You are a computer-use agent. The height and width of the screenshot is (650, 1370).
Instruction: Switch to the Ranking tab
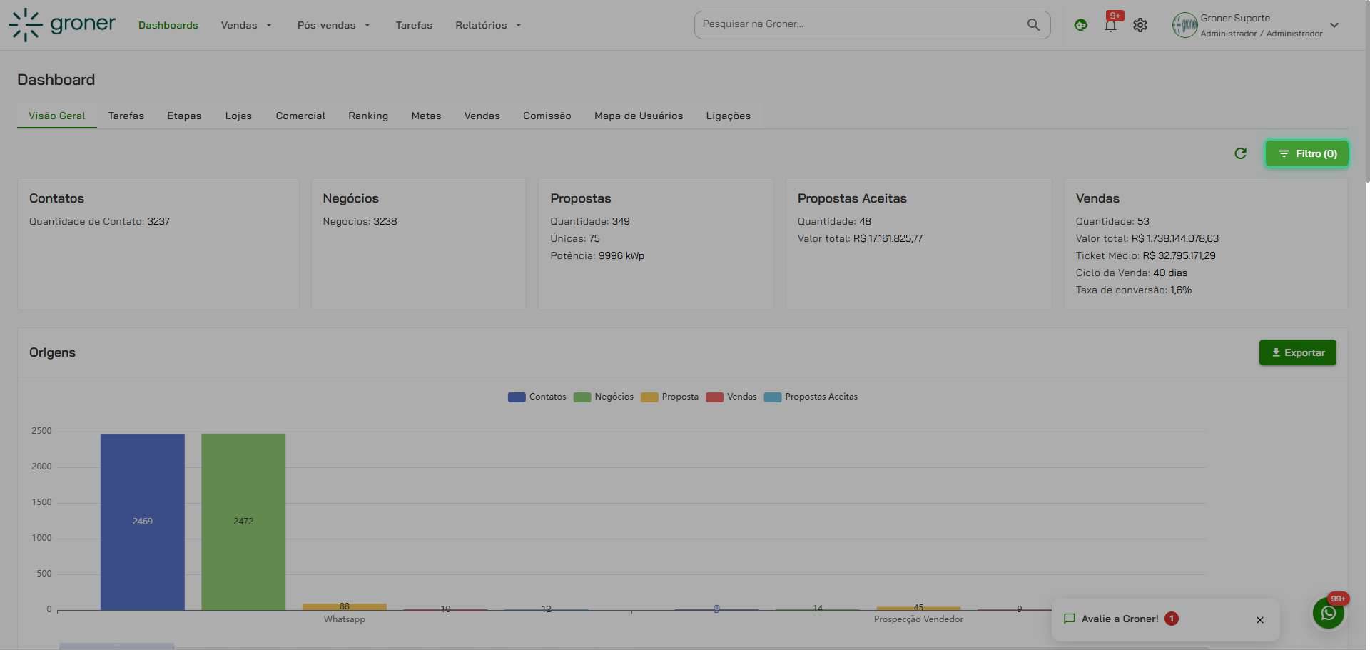pos(368,116)
